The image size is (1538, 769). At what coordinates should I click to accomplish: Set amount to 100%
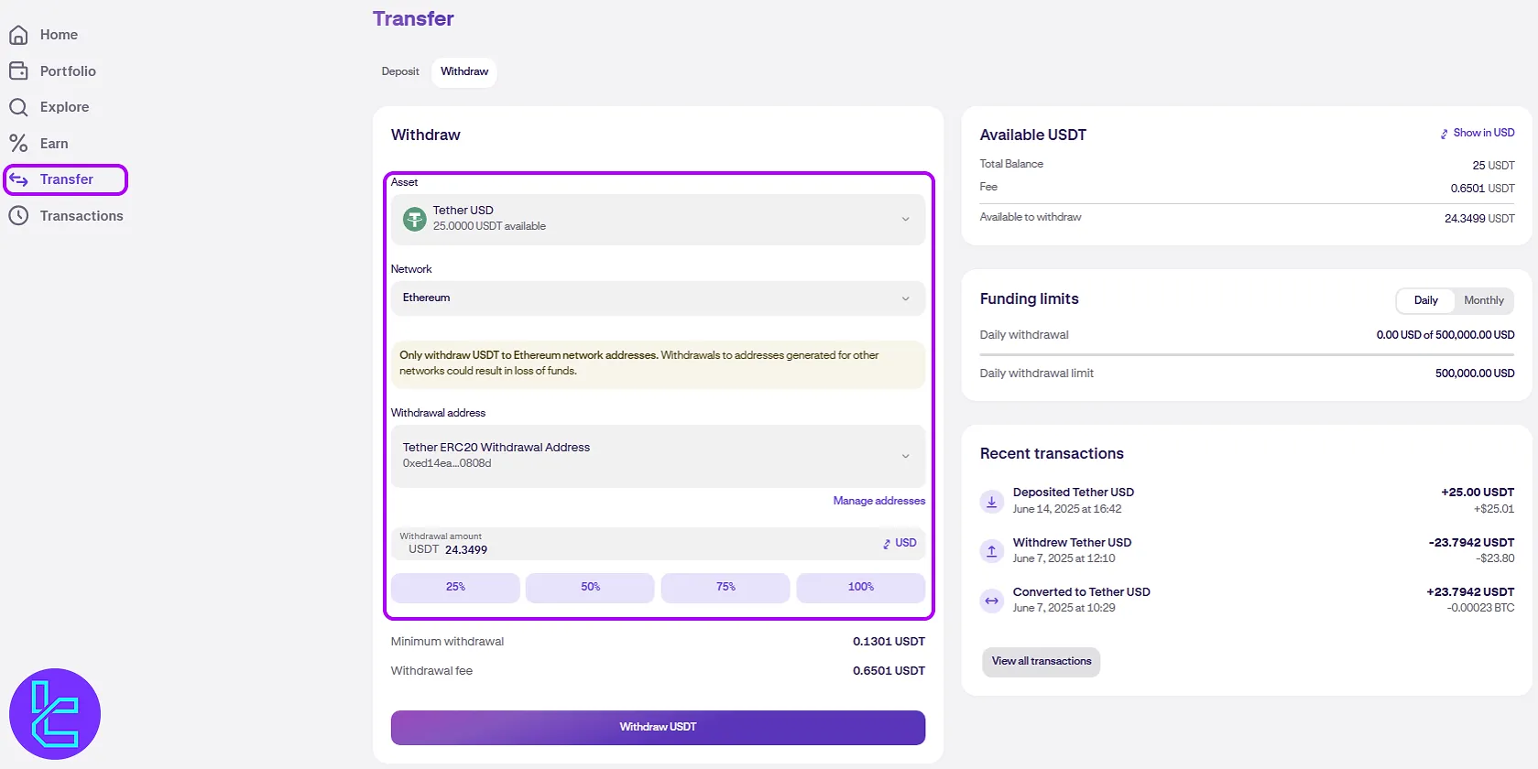pyautogui.click(x=861, y=588)
